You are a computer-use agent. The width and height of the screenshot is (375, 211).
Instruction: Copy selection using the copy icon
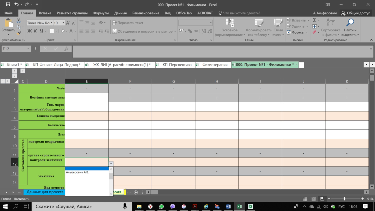click(x=18, y=27)
